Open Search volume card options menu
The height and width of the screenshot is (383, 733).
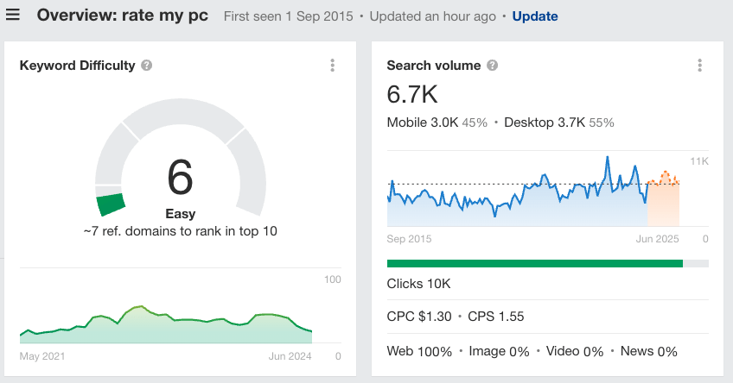coord(699,66)
